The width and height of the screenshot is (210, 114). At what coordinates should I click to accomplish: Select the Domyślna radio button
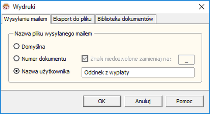[17, 46]
